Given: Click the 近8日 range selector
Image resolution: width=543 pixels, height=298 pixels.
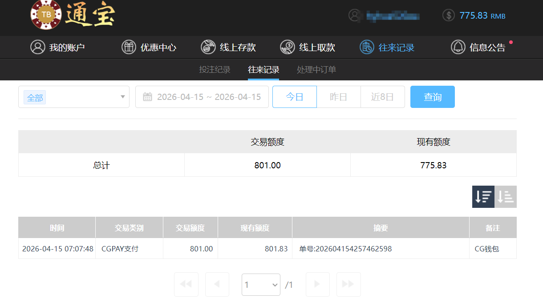Looking at the screenshot, I should (x=382, y=96).
